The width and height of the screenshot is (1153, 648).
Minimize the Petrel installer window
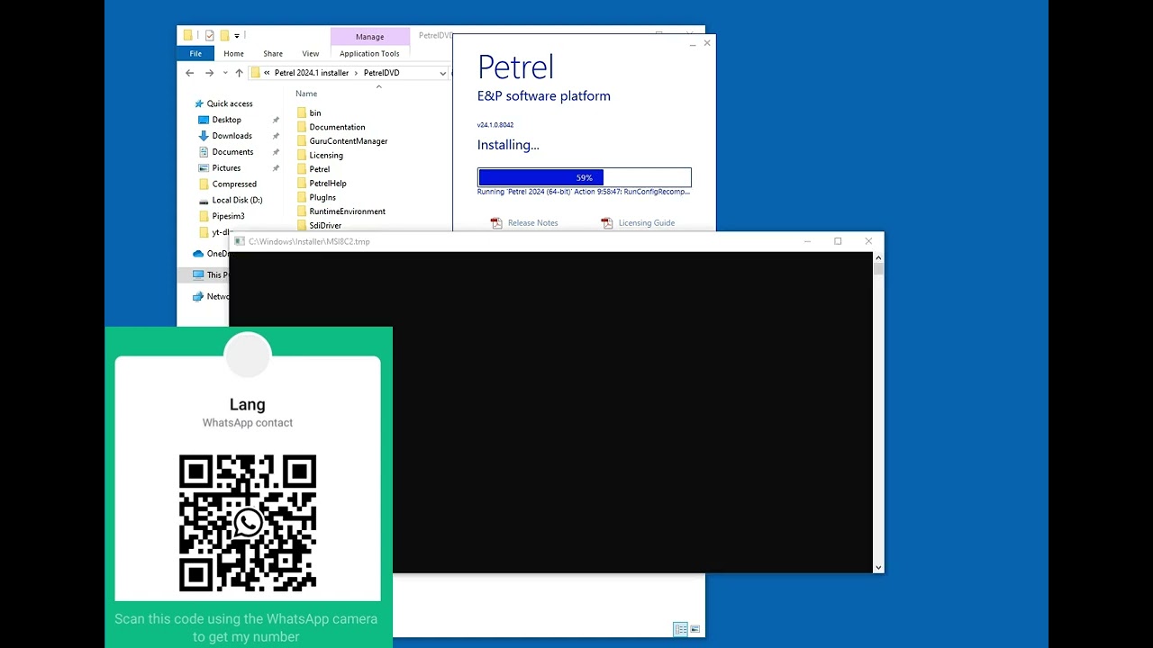pyautogui.click(x=693, y=43)
